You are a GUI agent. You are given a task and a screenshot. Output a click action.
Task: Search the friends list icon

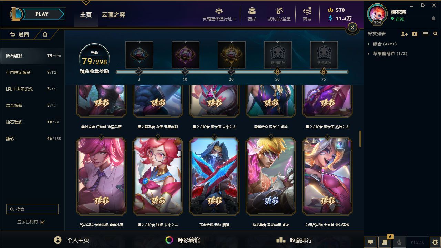pyautogui.click(x=435, y=34)
